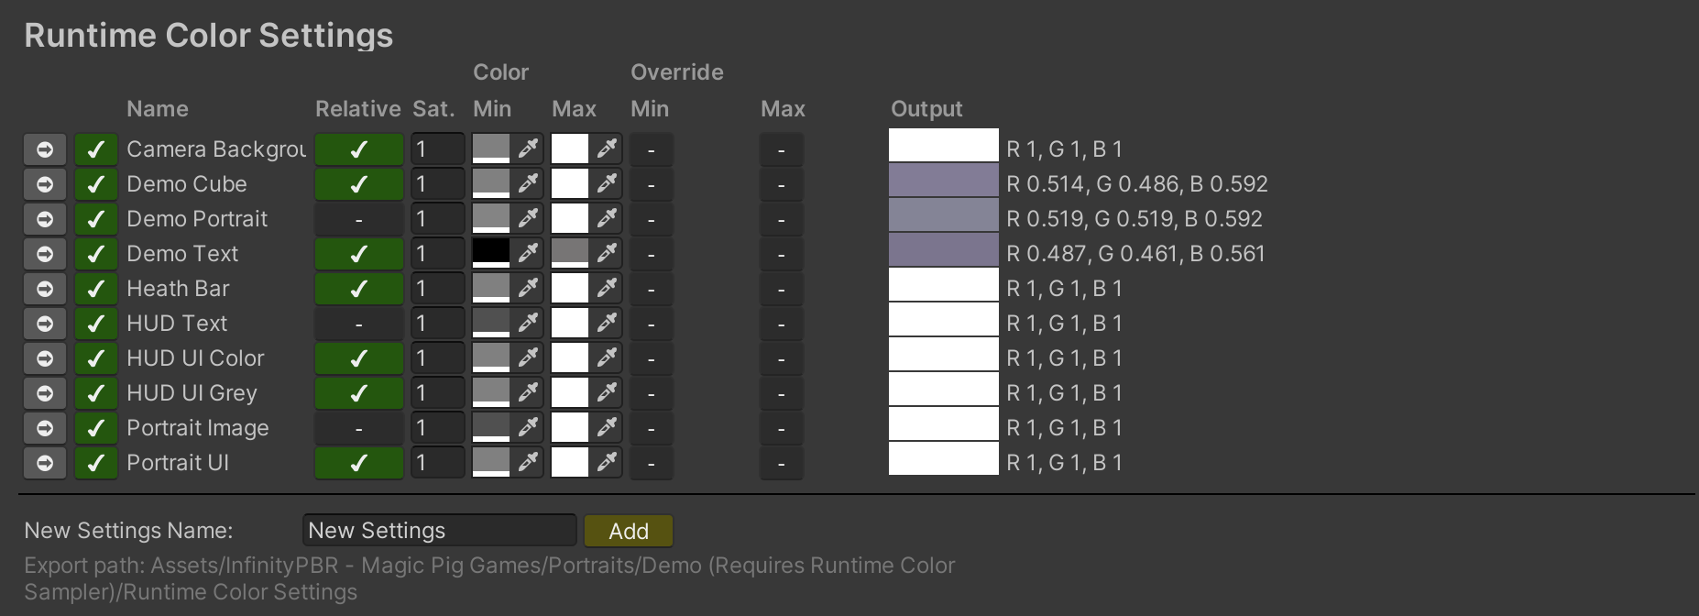Use Min eyedropper on Heath Bar row

(x=528, y=289)
